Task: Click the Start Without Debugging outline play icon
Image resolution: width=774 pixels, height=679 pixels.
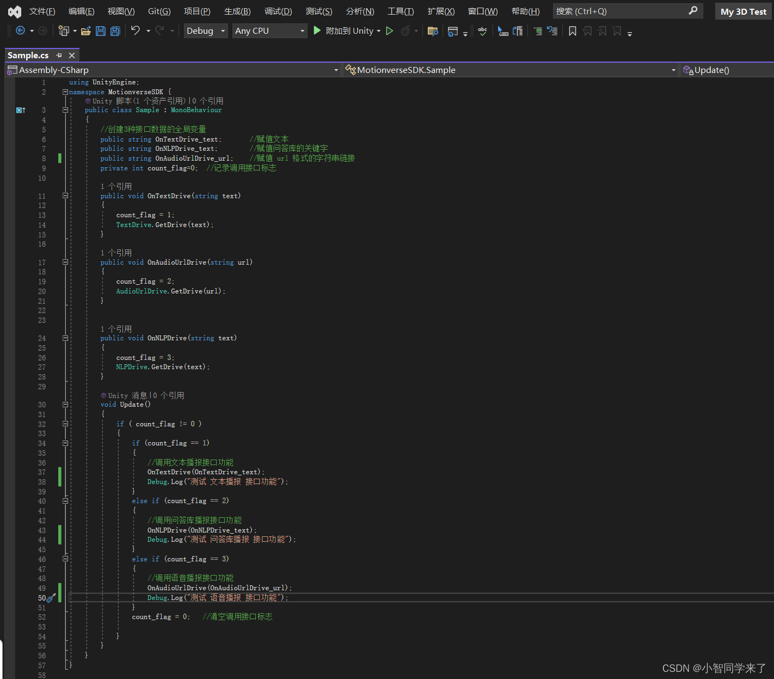Action: point(390,31)
